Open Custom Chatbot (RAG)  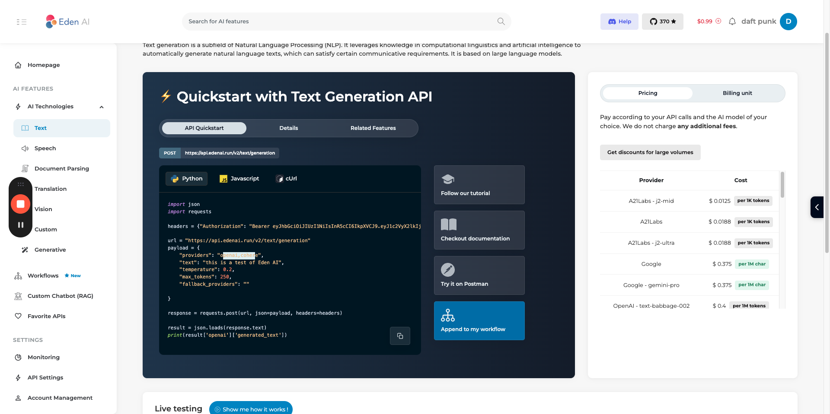tap(60, 296)
